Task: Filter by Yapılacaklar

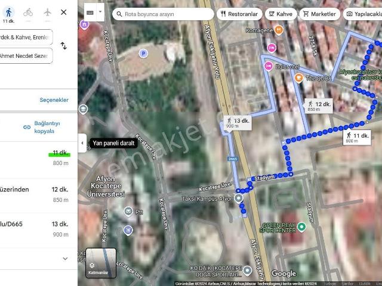Action: (362, 14)
